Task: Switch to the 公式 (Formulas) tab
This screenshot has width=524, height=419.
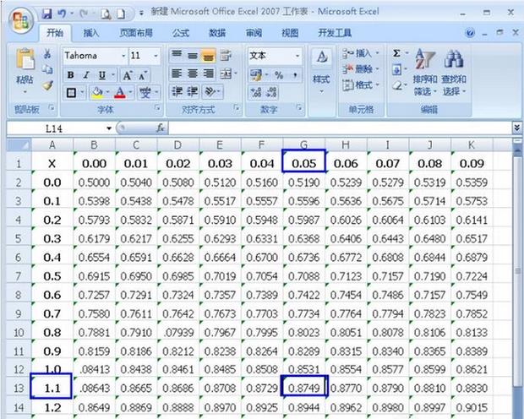Action: pyautogui.click(x=180, y=34)
